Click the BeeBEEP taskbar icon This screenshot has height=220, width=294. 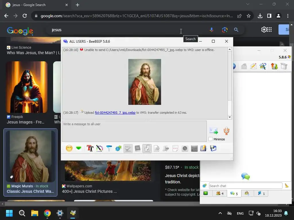point(73,213)
